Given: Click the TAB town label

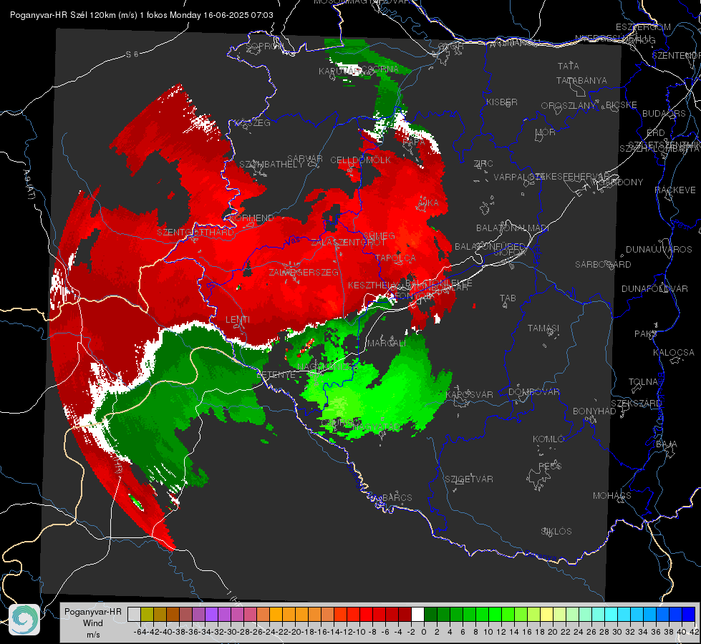Looking at the screenshot, I should (508, 298).
